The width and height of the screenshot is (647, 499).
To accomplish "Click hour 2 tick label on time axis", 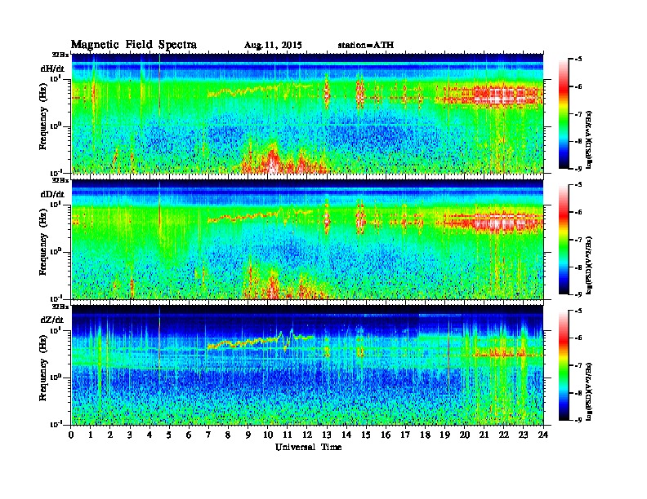I will 110,435.
